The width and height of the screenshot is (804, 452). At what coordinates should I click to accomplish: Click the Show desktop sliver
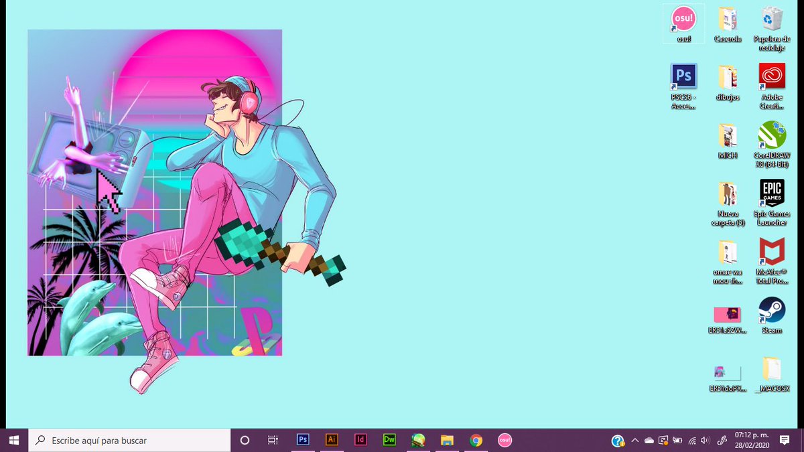802,440
